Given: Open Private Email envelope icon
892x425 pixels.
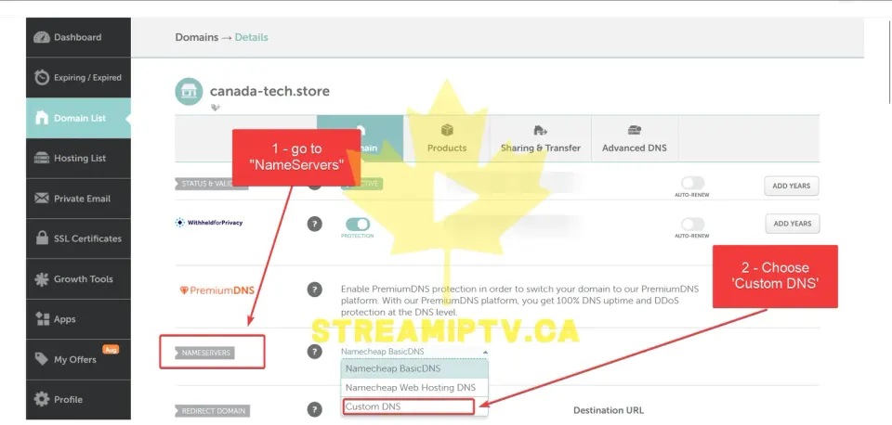Looking at the screenshot, I should [x=42, y=199].
